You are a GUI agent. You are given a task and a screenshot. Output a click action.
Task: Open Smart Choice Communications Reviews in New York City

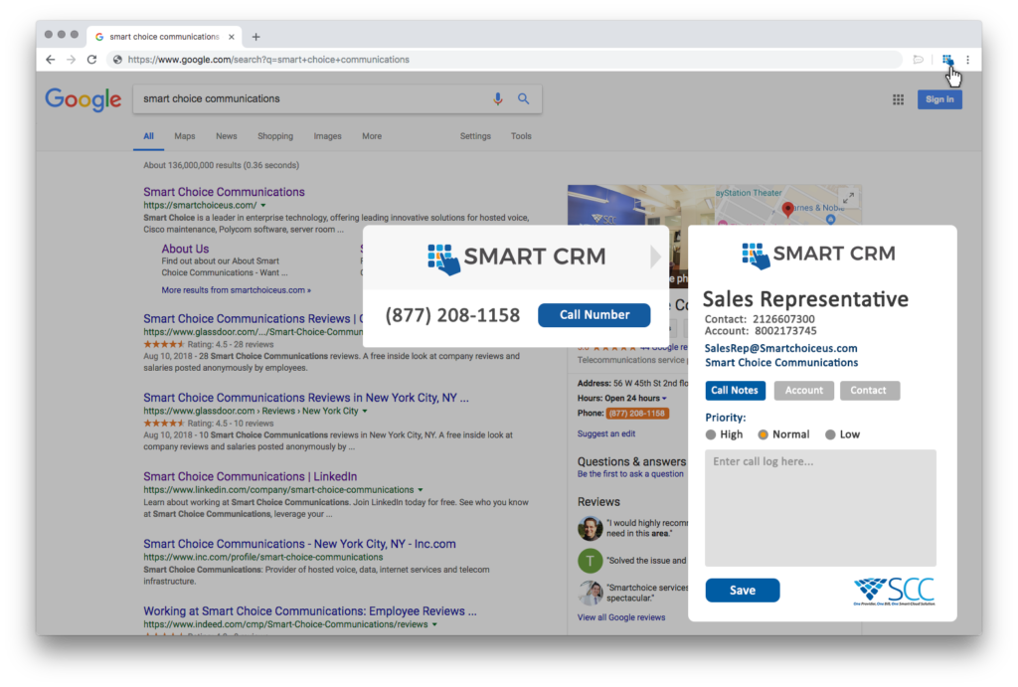tap(306, 398)
